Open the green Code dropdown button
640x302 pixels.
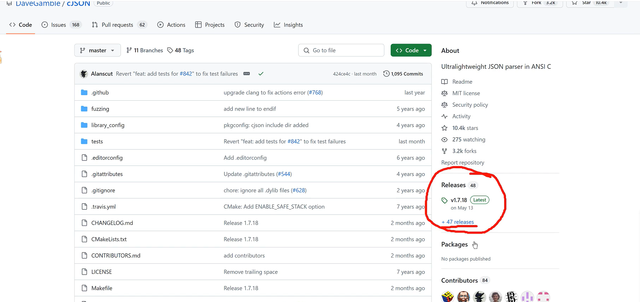click(x=411, y=50)
